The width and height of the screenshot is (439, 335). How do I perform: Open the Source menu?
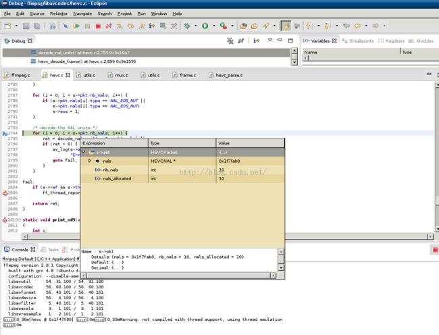[x=37, y=14]
